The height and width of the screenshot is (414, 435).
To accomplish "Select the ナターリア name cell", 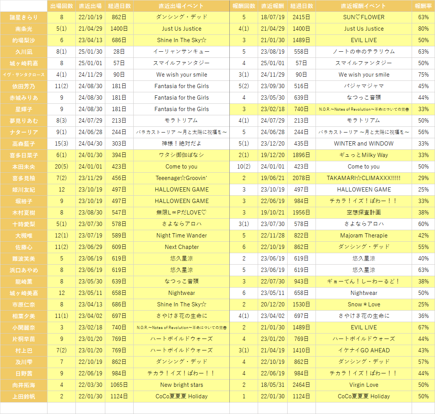I will pos(24,132).
